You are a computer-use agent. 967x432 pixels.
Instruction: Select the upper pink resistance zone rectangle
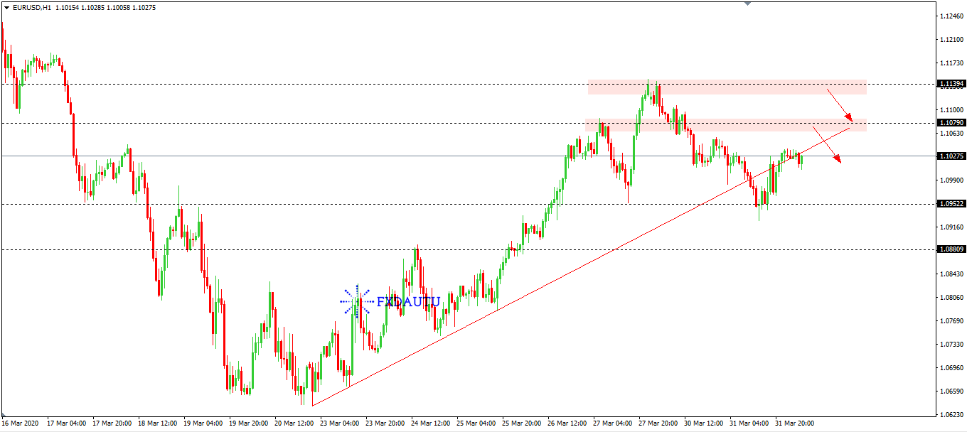tap(727, 87)
